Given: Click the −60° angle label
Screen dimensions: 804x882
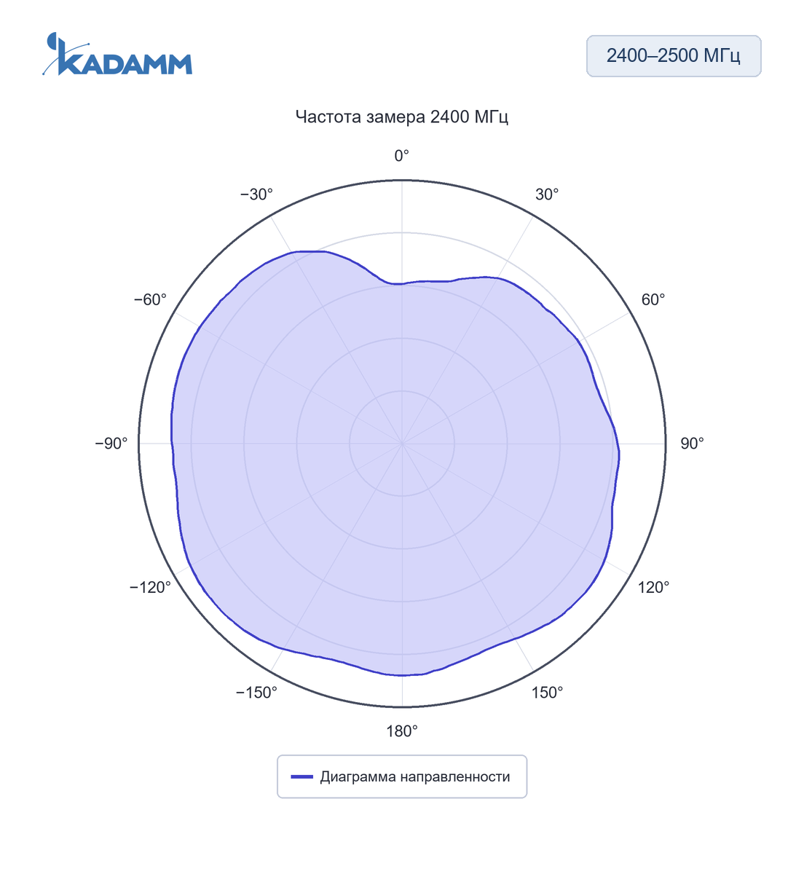Looking at the screenshot, I should 150,300.
